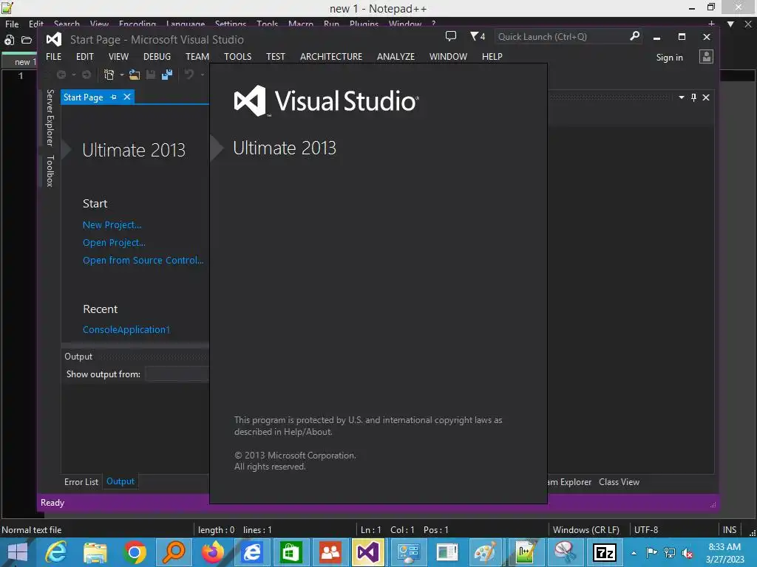Open the Visual Studio HELP menu
This screenshot has height=567, width=757.
(492, 56)
